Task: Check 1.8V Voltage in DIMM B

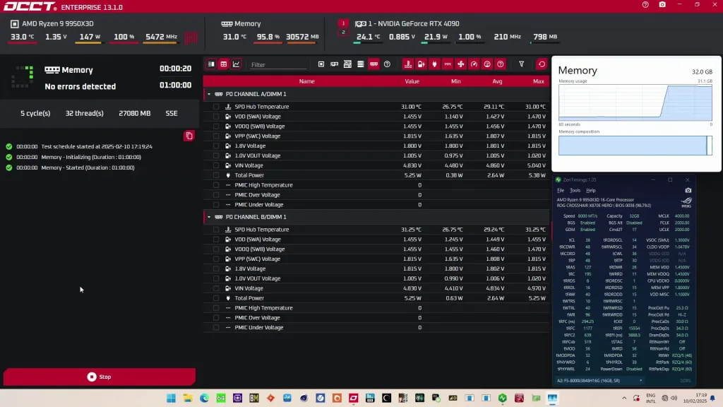Action: tap(216, 269)
